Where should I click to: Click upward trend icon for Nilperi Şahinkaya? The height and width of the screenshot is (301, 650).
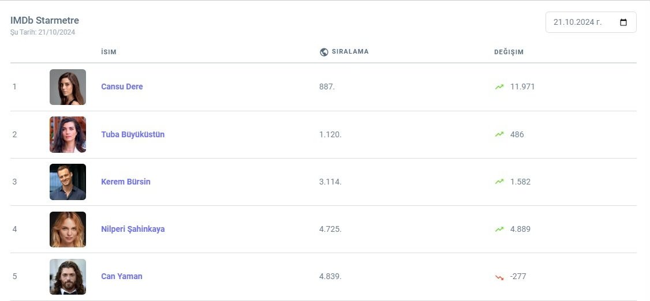point(499,229)
